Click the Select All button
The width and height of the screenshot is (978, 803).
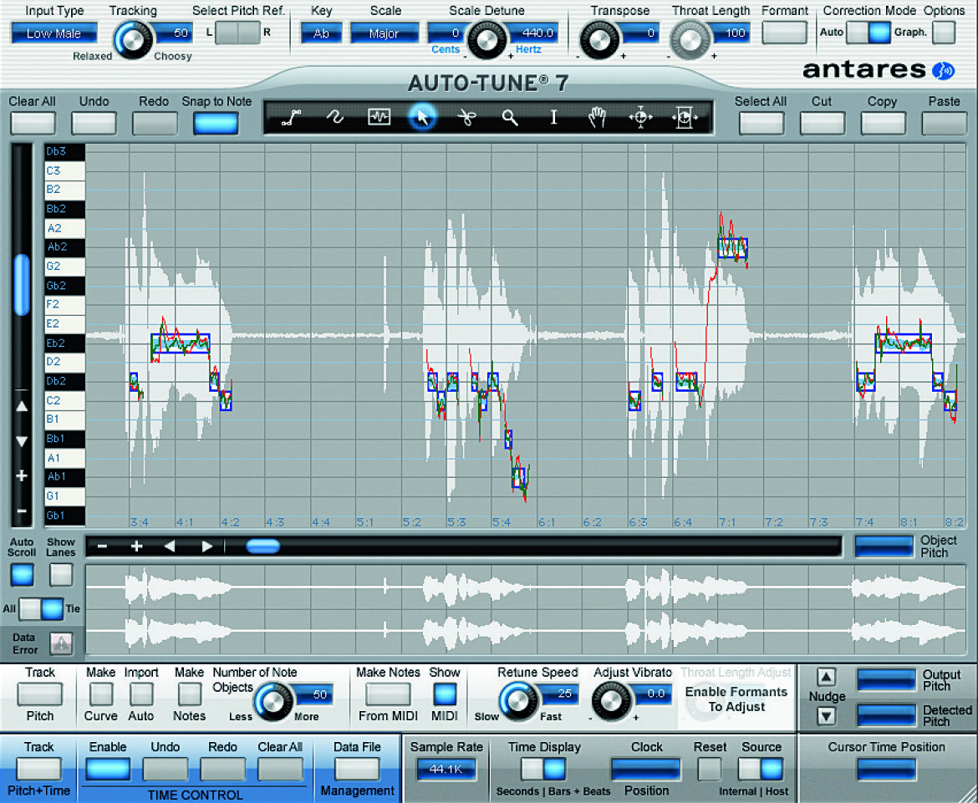click(761, 123)
